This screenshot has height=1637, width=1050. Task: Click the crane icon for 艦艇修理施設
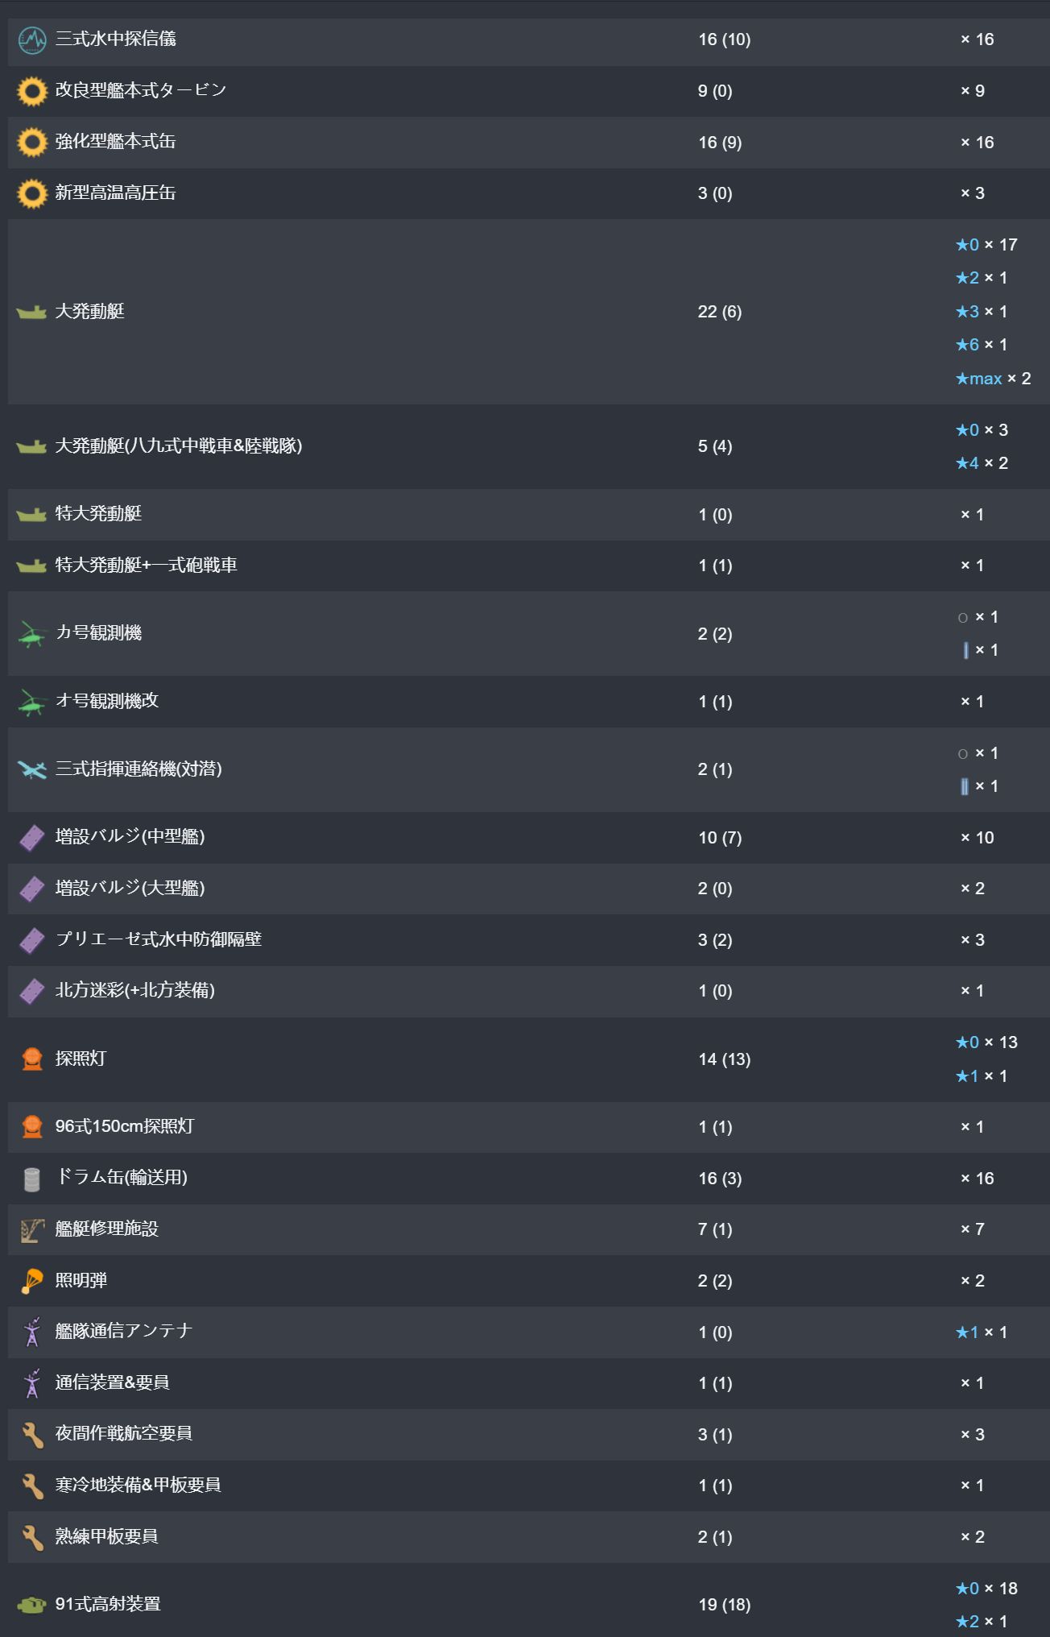(31, 1230)
